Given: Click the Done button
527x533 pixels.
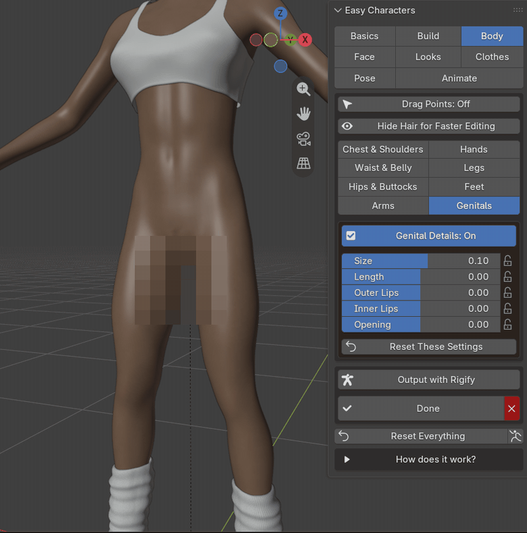Looking at the screenshot, I should (421, 408).
